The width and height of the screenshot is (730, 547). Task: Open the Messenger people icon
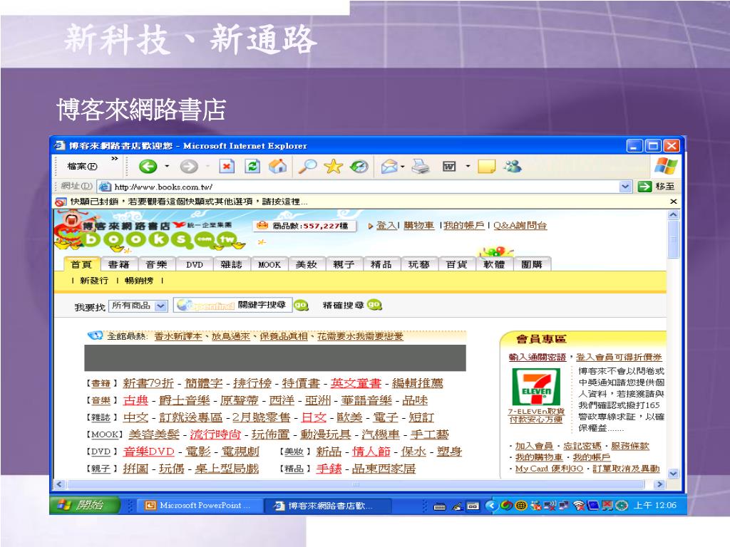(x=513, y=166)
